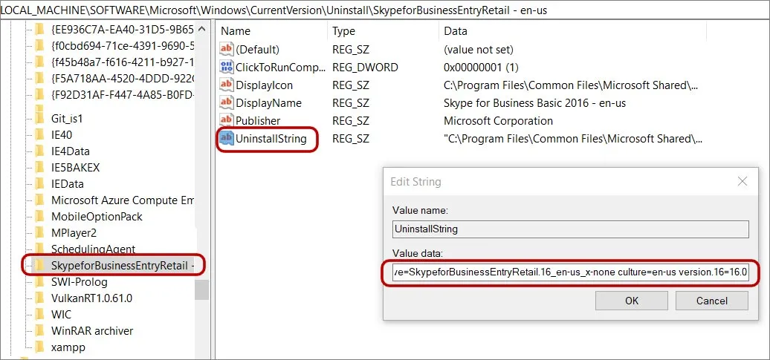770x360 pixels.
Task: Select the {EE936C7A-EA40-31D5 key
Action: coord(123,30)
